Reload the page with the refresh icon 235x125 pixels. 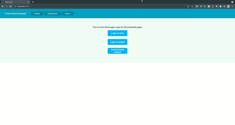11,7
